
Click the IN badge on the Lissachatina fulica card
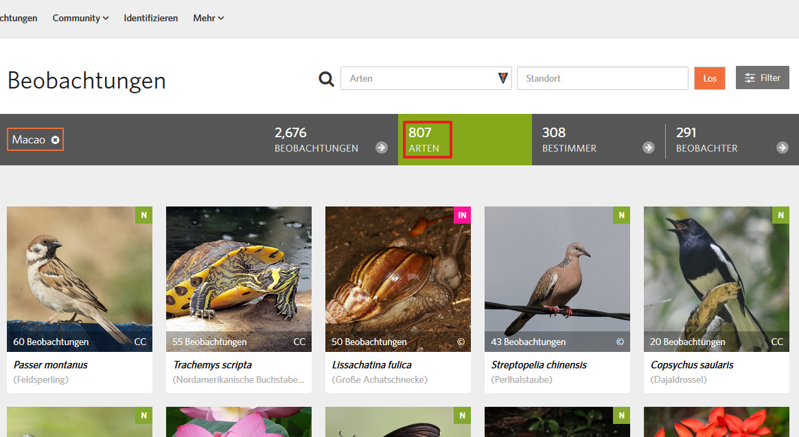point(462,215)
